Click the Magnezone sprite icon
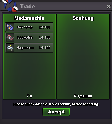This screenshot has width=112, height=124. coord(10,48)
